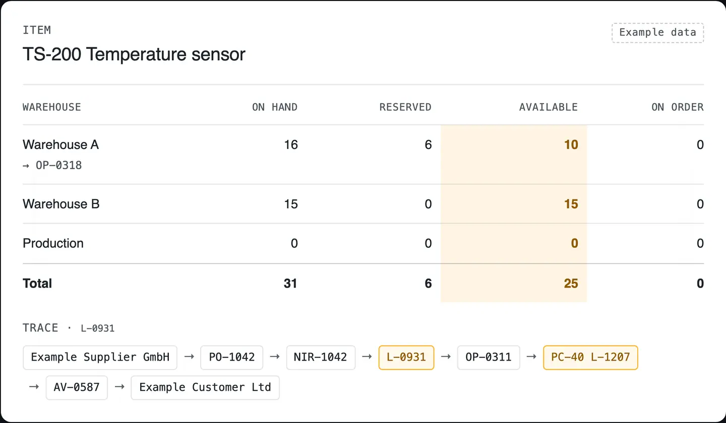Select the Production row label
Image resolution: width=726 pixels, height=423 pixels.
tap(53, 243)
